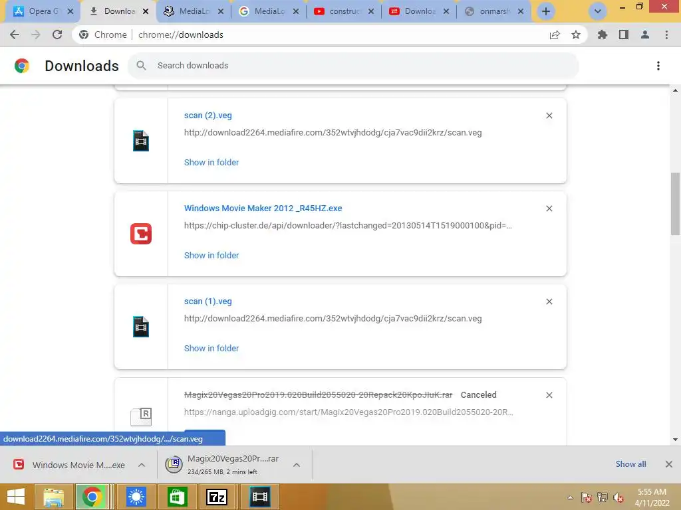The height and width of the screenshot is (510, 681).
Task: Click the nanga.uploadgig.com source URL
Action: (348, 412)
